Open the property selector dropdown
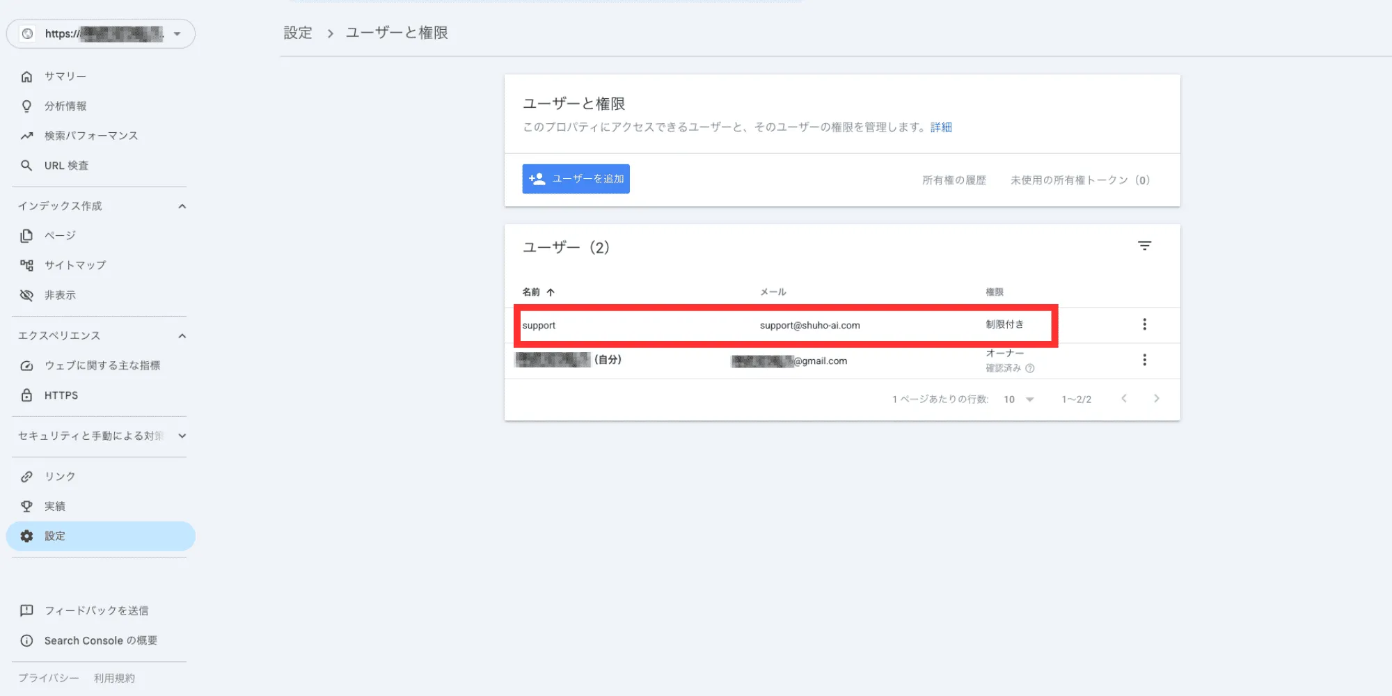Screen dimensions: 1392x696 [100, 33]
